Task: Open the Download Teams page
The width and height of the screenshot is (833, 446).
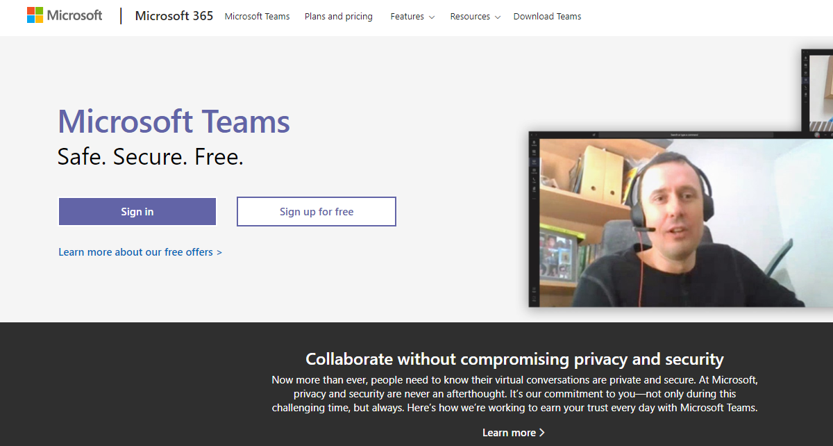Action: point(548,16)
